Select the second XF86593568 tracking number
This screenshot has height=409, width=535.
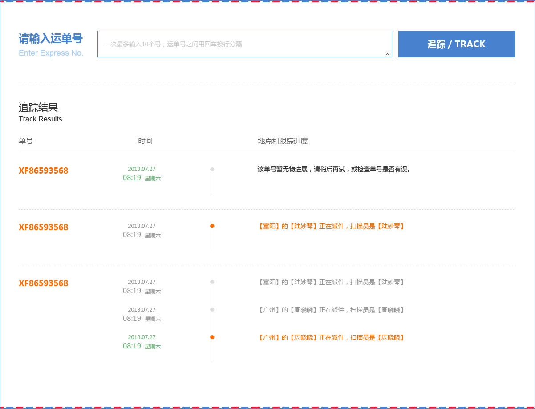pyautogui.click(x=43, y=227)
